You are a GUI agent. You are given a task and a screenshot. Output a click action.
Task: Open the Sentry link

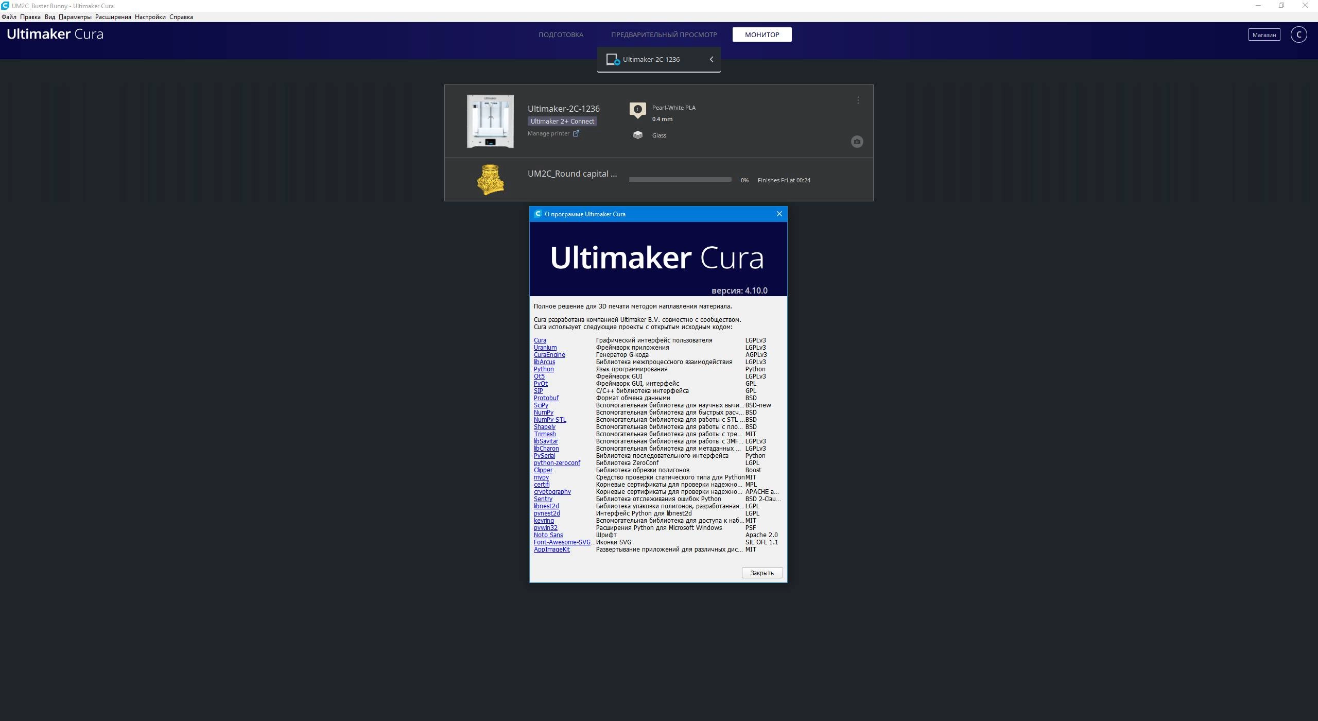(x=543, y=499)
